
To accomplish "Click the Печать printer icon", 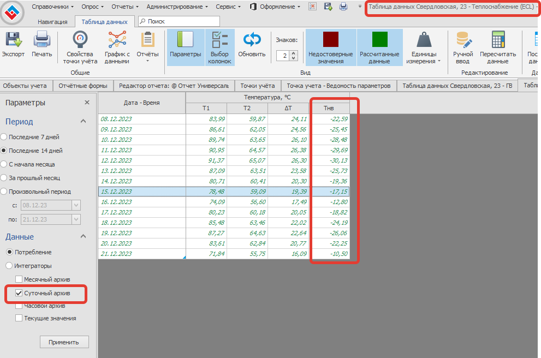I will point(41,39).
